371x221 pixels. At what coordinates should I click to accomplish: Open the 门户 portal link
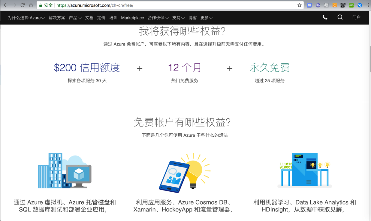[356, 18]
